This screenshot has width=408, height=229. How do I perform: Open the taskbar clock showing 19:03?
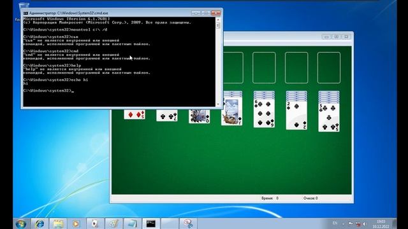[x=381, y=224]
